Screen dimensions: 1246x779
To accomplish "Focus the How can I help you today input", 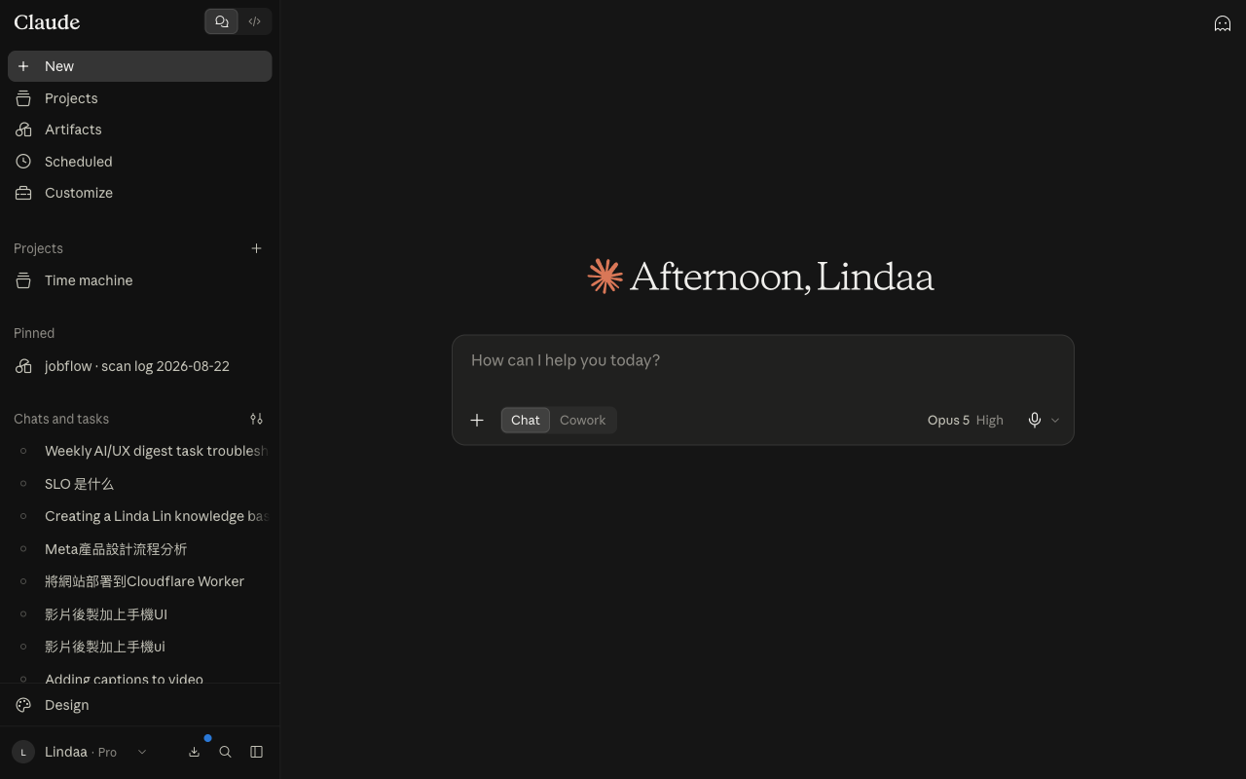I will [762, 360].
